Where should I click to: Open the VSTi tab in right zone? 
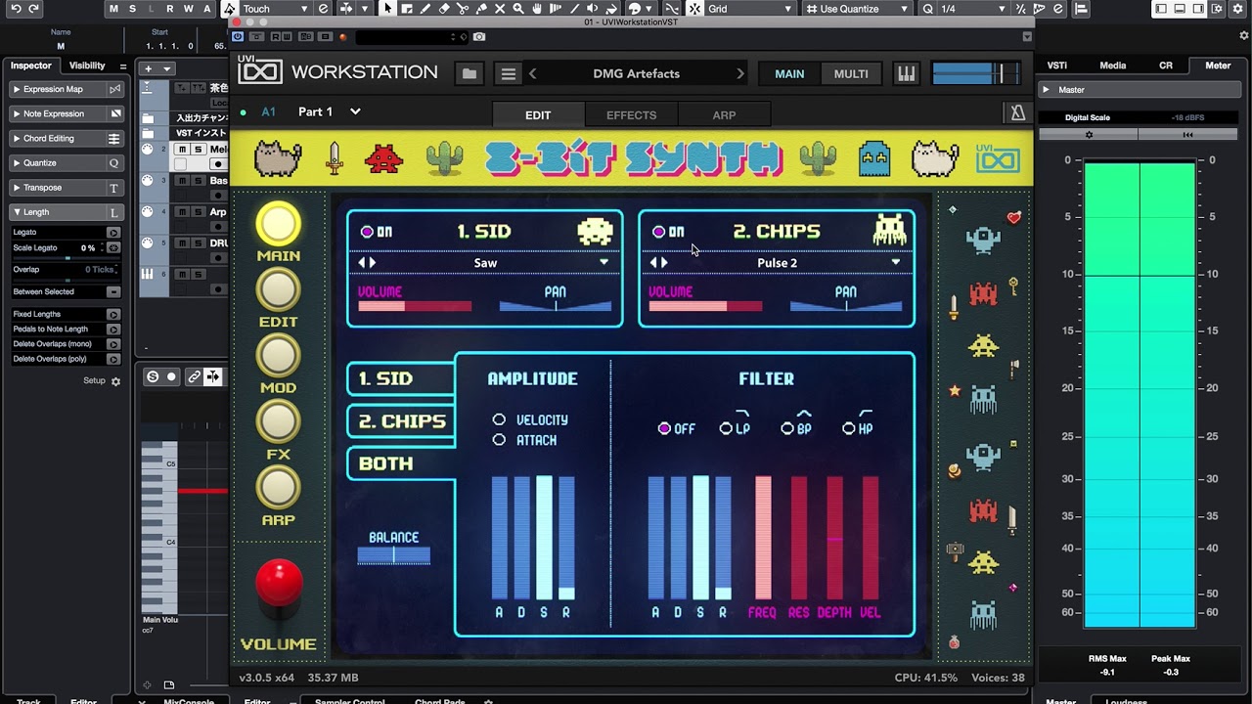tap(1057, 66)
